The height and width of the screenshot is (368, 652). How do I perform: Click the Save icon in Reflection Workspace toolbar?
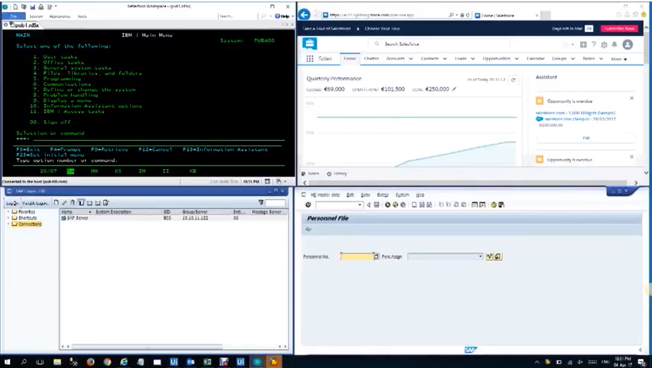pos(32,7)
